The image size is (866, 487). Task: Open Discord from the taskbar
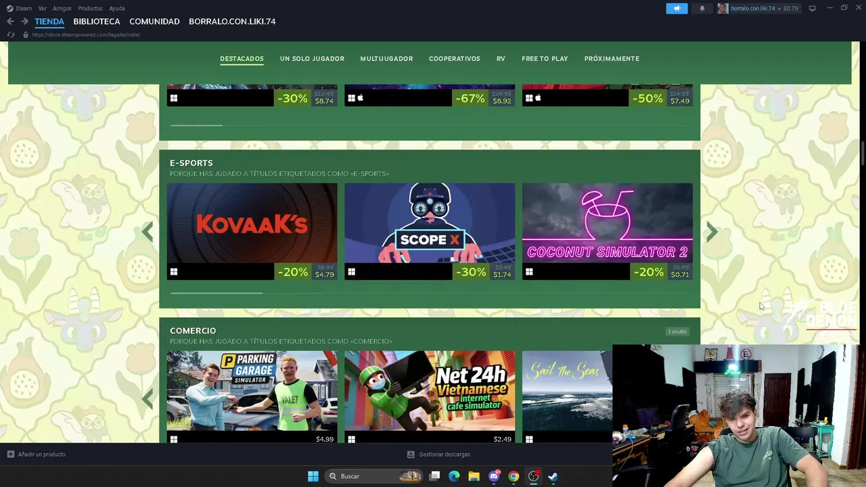(494, 476)
